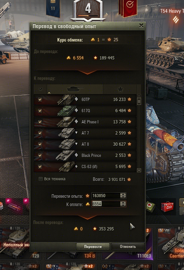Uncheck the AT 8 vehicle checkbox
The width and height of the screenshot is (184, 270).
point(40,144)
